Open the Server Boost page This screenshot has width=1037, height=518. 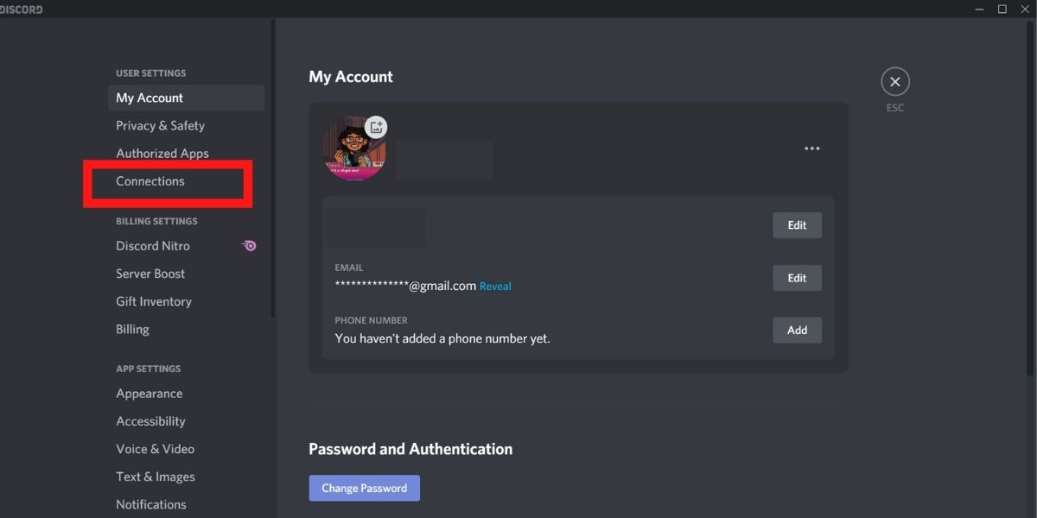click(150, 274)
